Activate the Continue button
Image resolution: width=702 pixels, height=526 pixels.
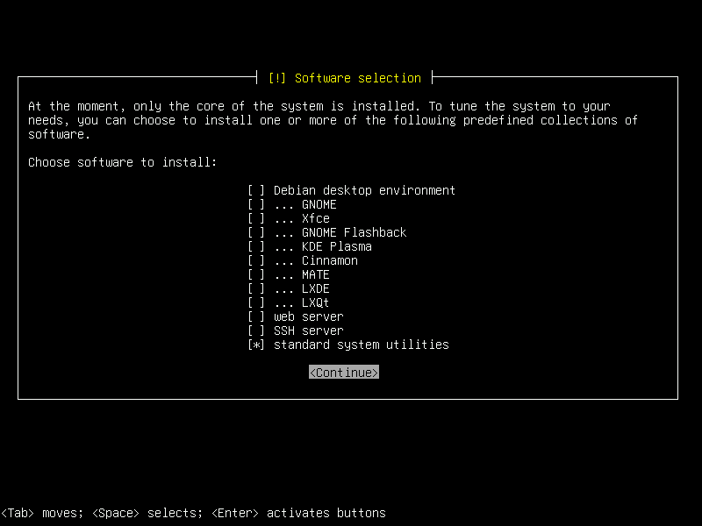click(x=343, y=372)
